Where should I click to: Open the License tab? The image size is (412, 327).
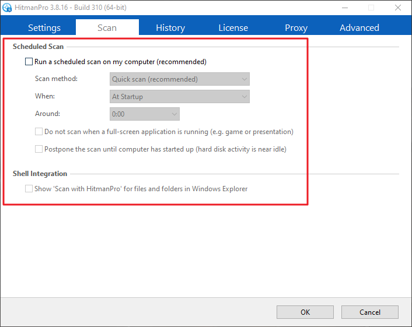(x=233, y=28)
